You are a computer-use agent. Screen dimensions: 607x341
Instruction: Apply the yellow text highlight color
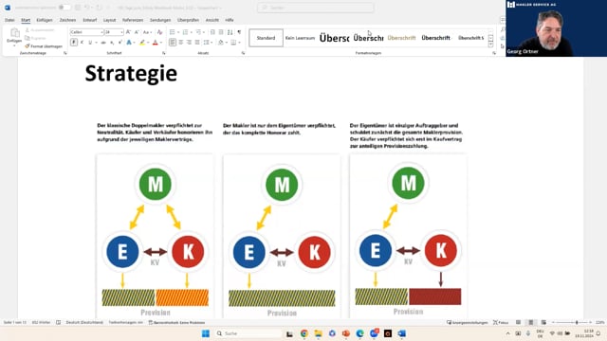click(x=142, y=43)
